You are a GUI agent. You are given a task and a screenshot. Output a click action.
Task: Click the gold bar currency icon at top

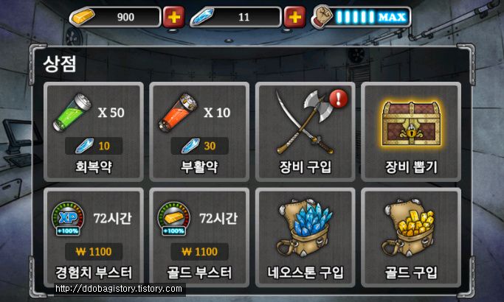(83, 17)
